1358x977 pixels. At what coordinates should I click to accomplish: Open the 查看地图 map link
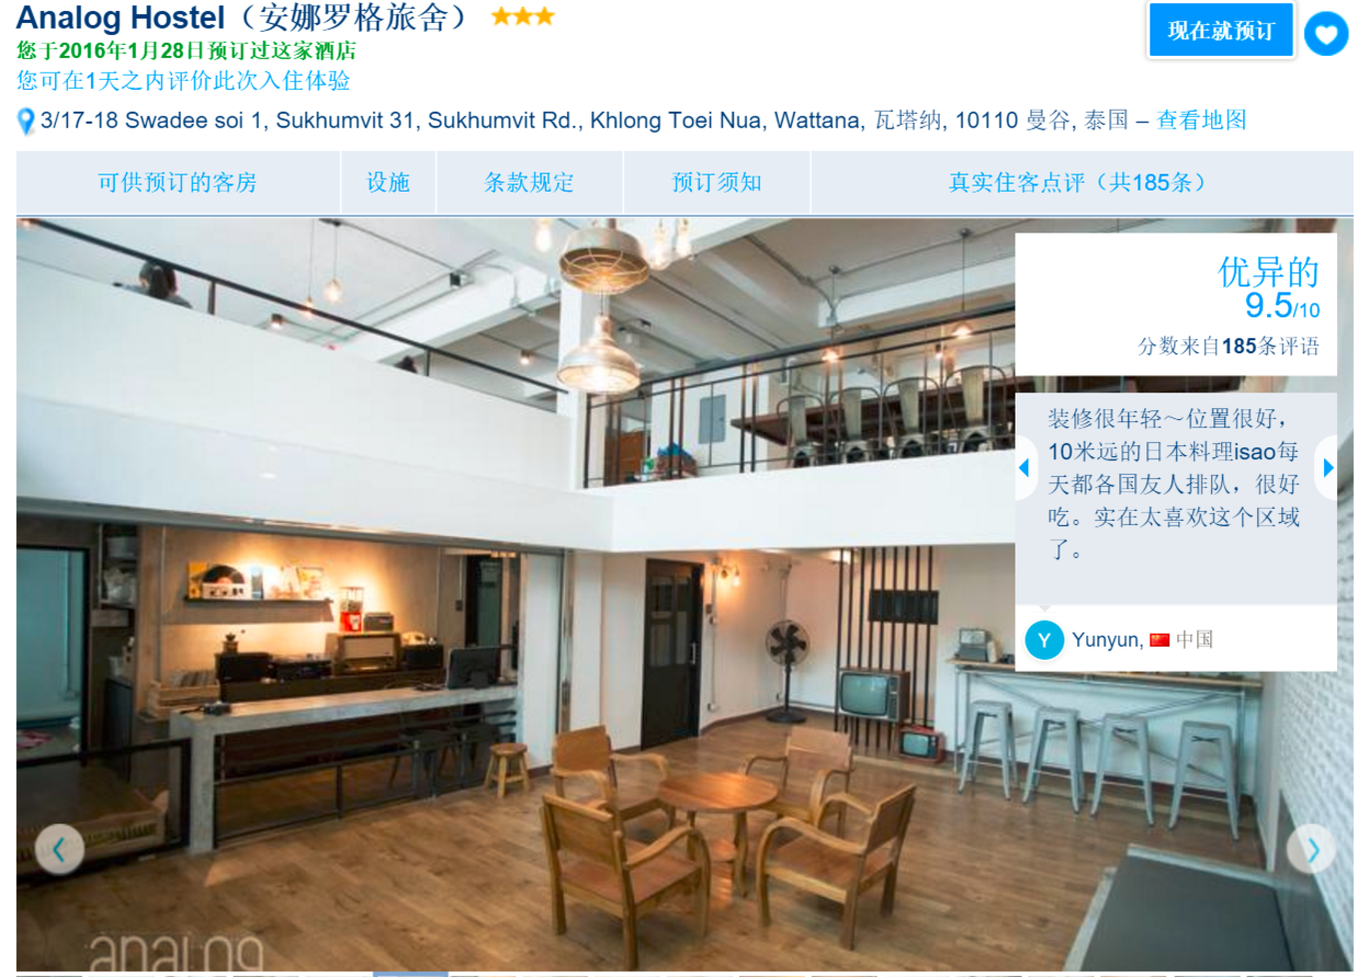(1201, 121)
